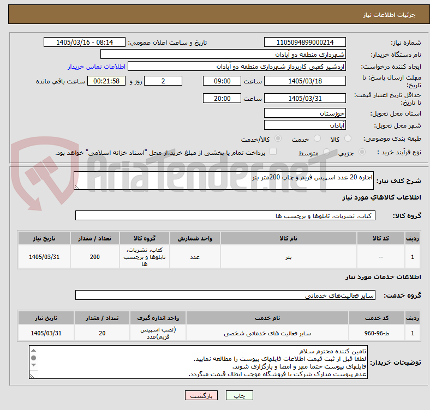The width and height of the screenshot is (430, 410).
Task: Click the توضیحات خریدار notes text area
Action: click(198, 362)
